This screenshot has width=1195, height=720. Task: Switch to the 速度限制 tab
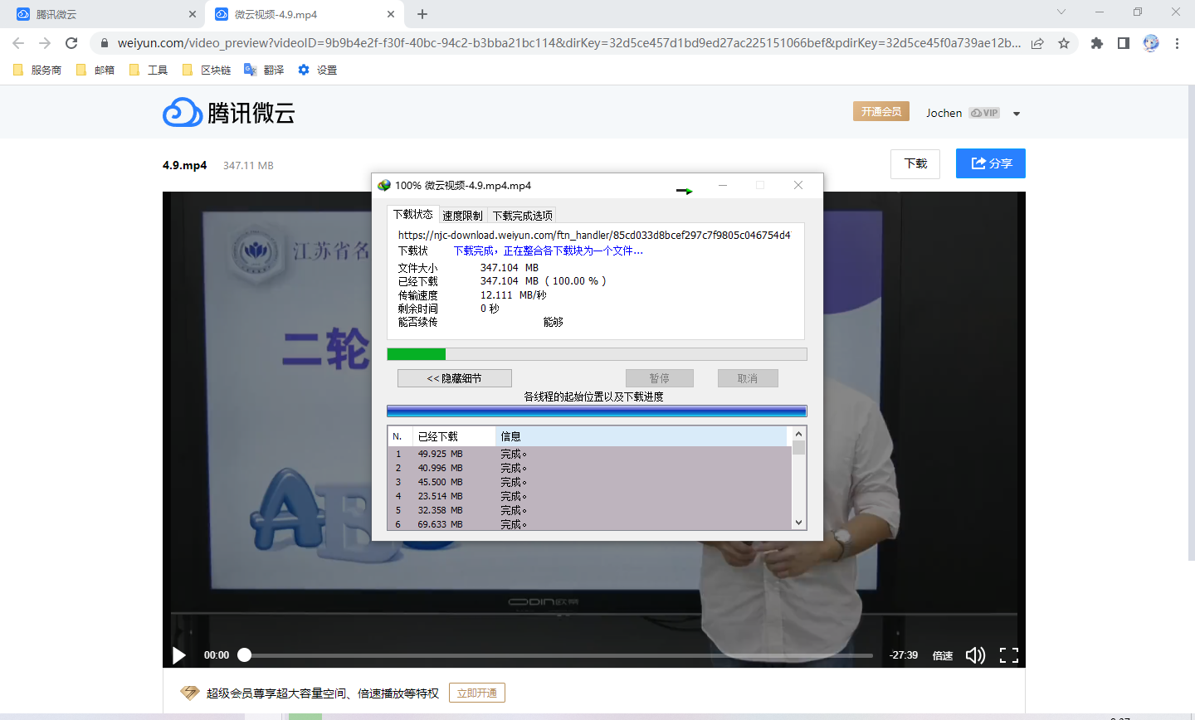tap(462, 216)
